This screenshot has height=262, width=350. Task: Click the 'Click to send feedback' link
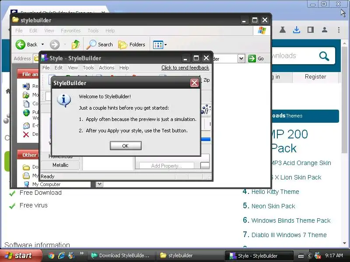tap(185, 68)
